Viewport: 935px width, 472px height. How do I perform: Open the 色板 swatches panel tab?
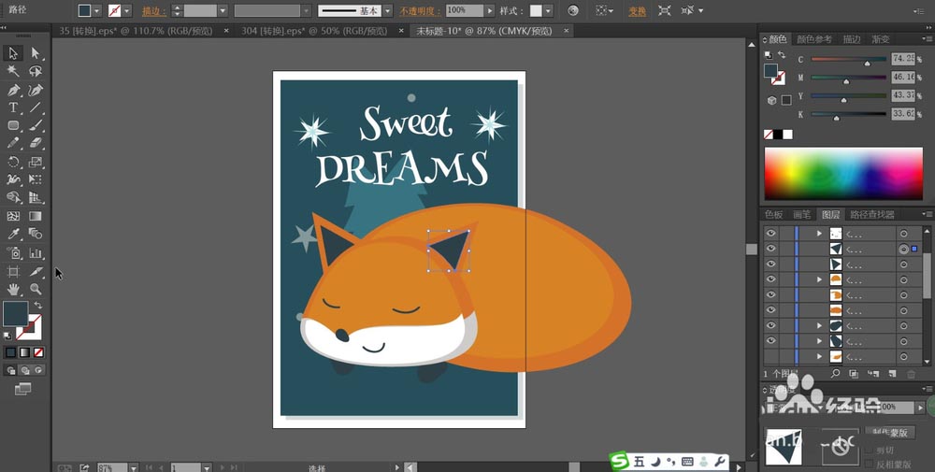point(773,215)
